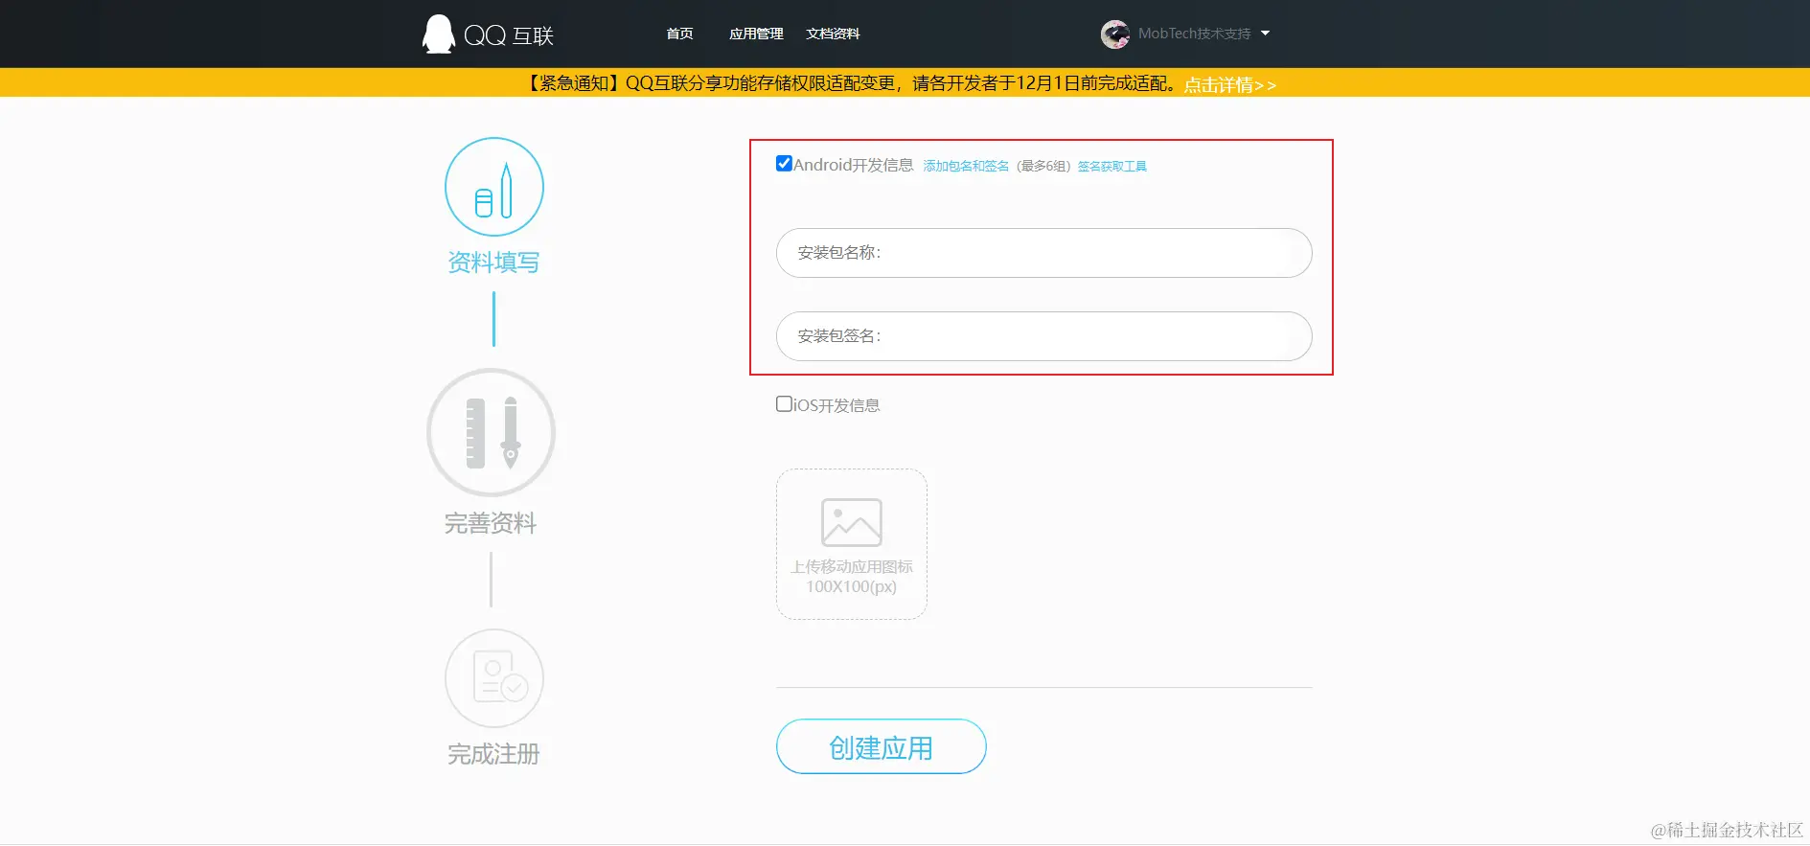The image size is (1810, 846).
Task: Click the 资料填写 step label
Action: (x=493, y=263)
